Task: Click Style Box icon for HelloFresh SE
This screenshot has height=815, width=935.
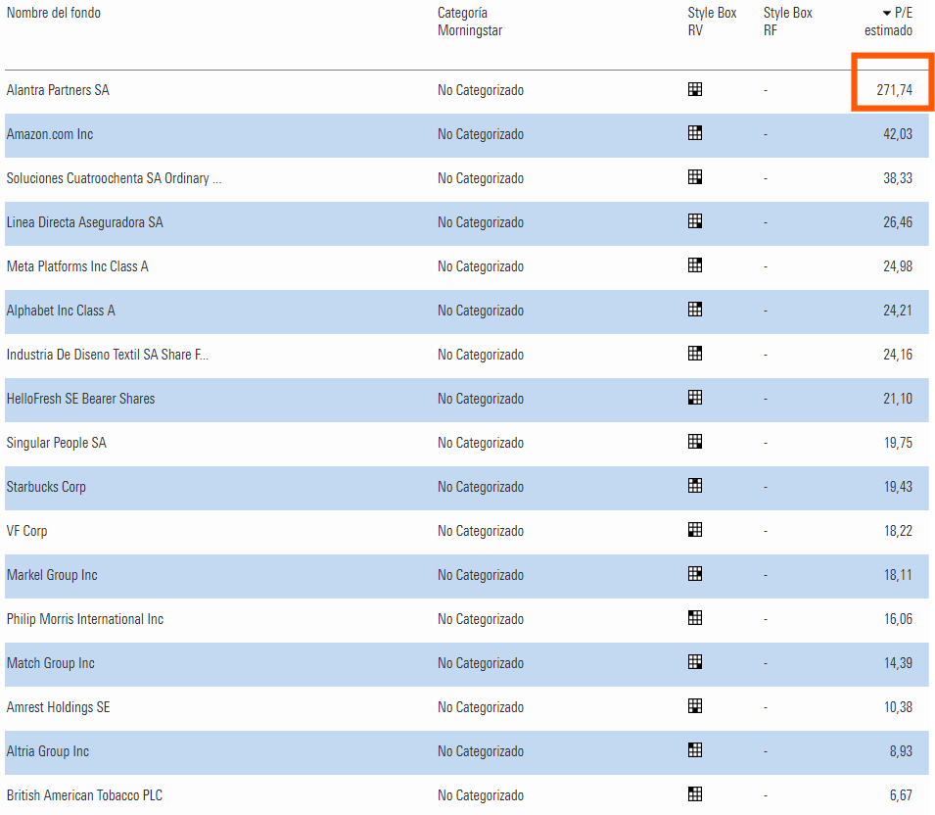Action: point(695,398)
